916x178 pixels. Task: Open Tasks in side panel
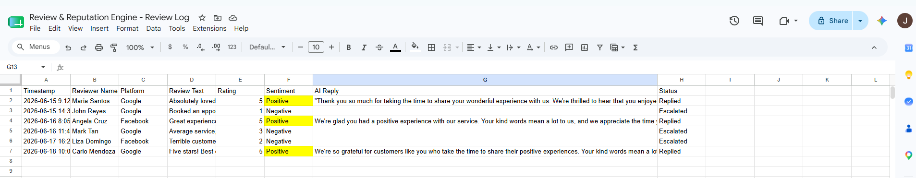pyautogui.click(x=909, y=101)
